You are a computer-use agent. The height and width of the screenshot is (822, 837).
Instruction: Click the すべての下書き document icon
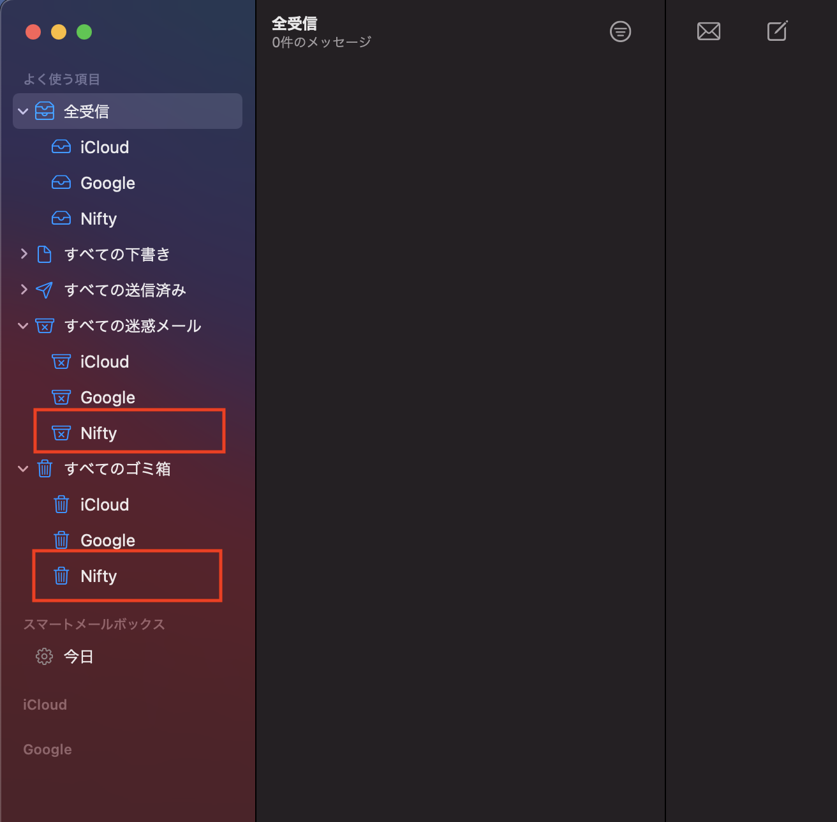click(x=44, y=255)
